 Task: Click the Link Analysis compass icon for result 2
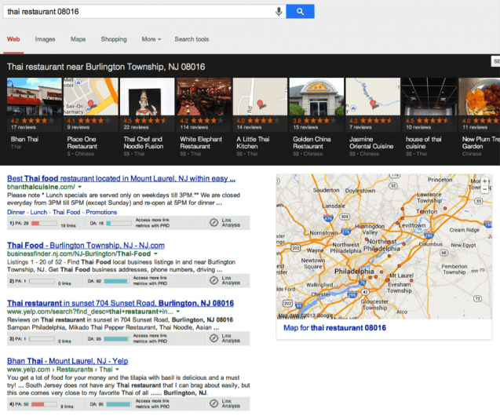click(214, 280)
